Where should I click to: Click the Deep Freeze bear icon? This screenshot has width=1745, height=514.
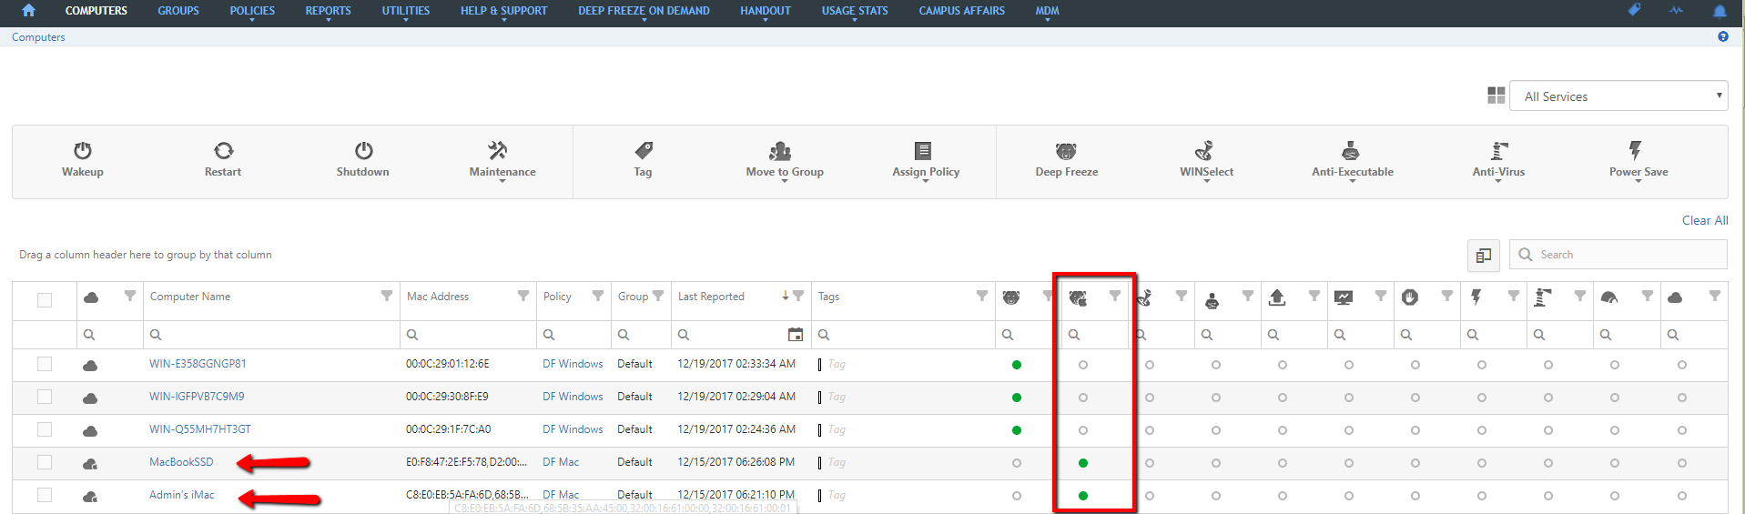1066,150
